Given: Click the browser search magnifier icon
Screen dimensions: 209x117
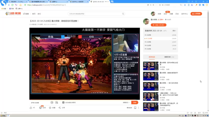Looking at the screenshot, I should [x=181, y=5].
